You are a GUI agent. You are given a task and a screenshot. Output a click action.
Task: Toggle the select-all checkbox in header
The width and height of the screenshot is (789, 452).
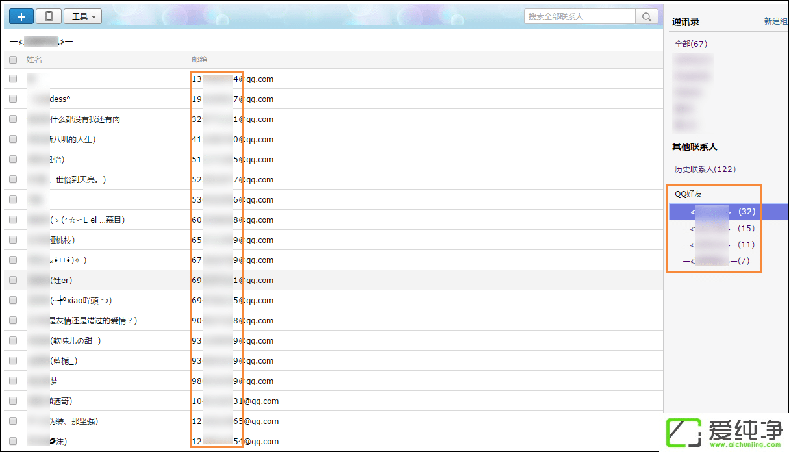(13, 60)
